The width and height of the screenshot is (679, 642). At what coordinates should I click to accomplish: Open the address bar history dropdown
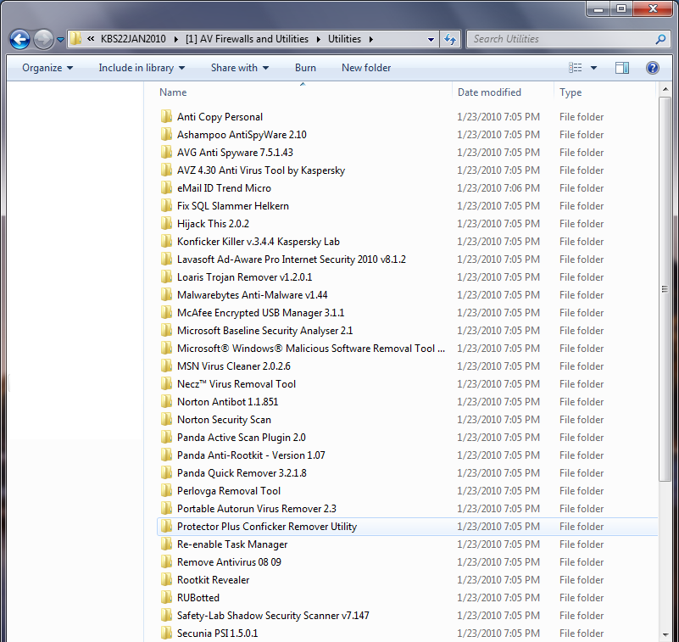431,39
